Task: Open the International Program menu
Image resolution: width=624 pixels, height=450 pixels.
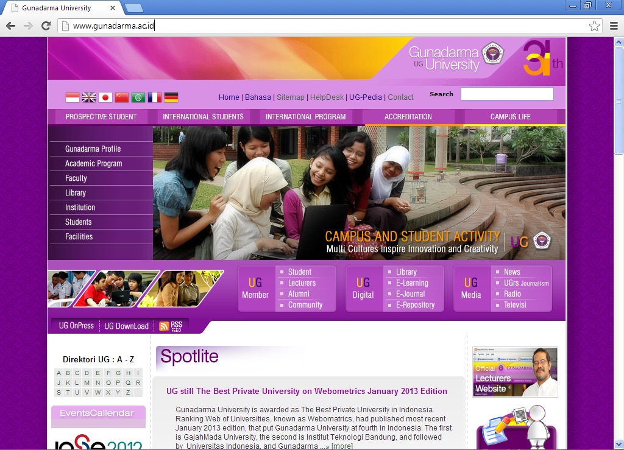Action: click(306, 117)
